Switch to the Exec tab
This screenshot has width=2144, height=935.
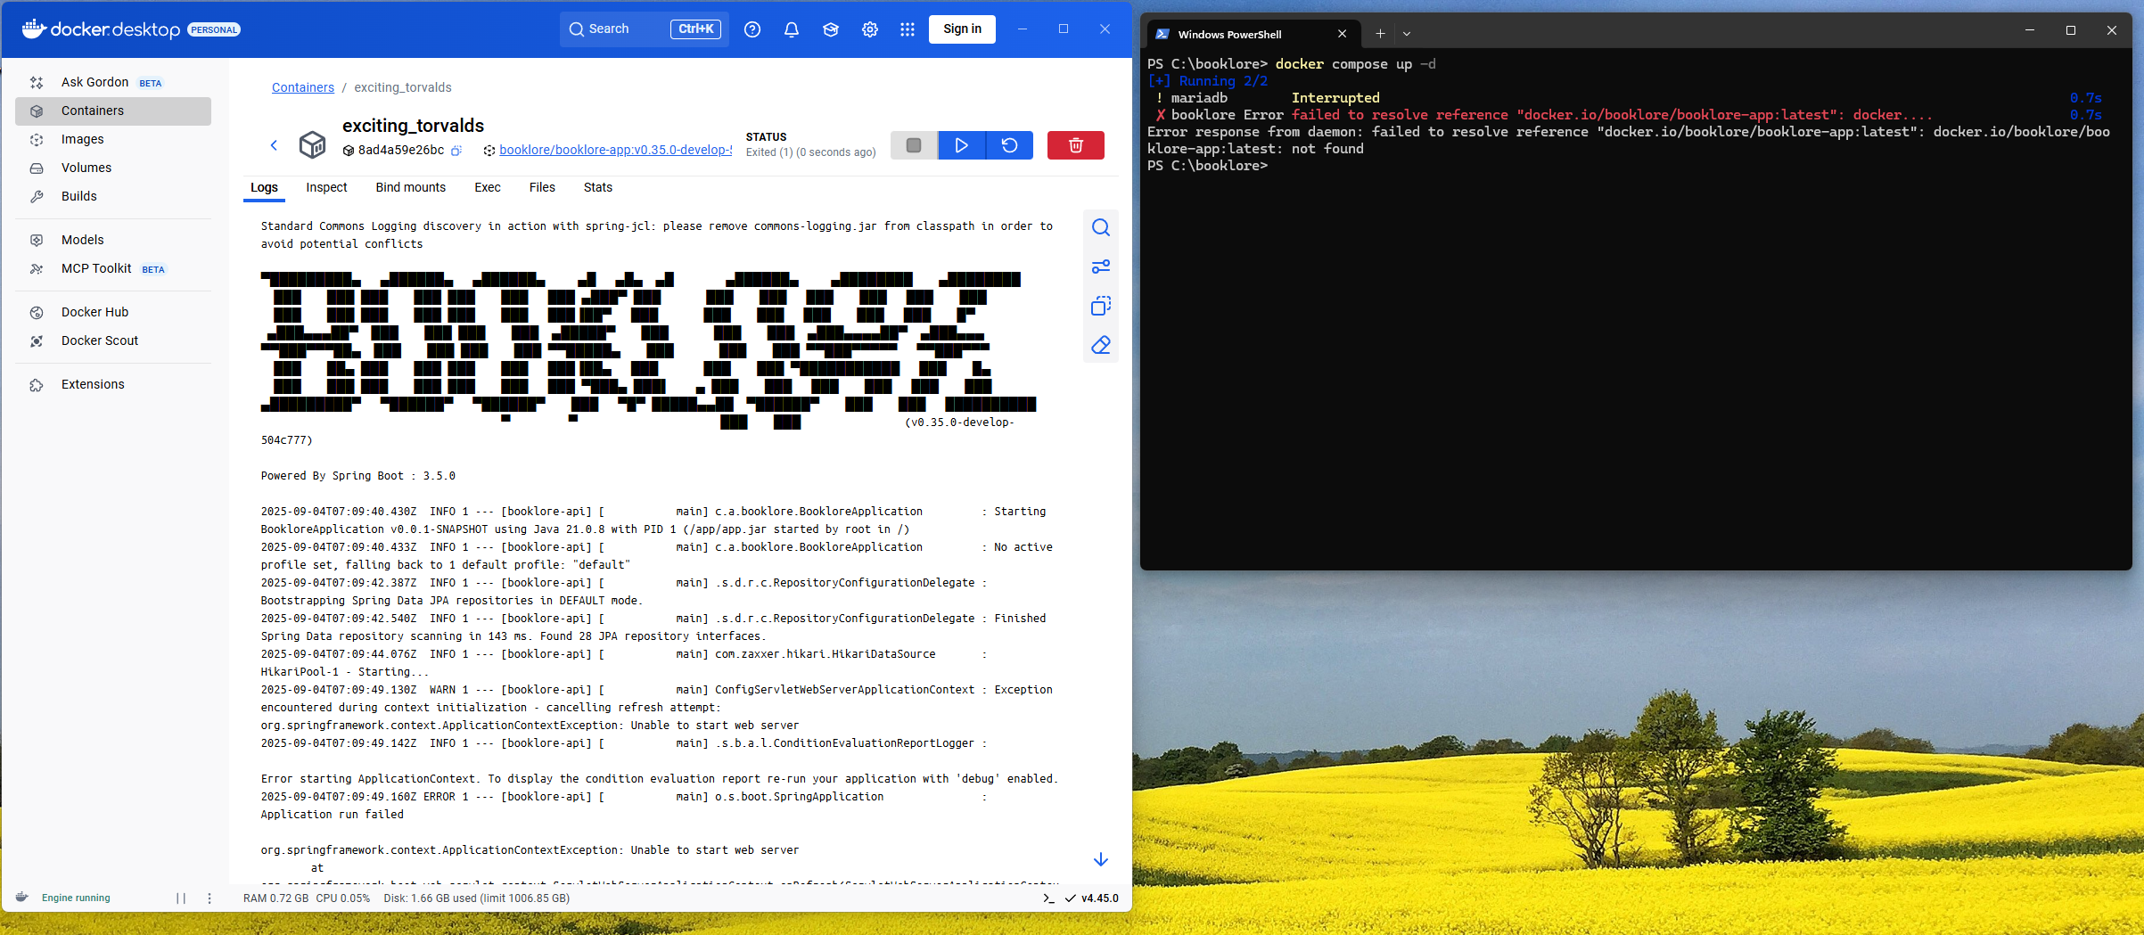tap(488, 187)
